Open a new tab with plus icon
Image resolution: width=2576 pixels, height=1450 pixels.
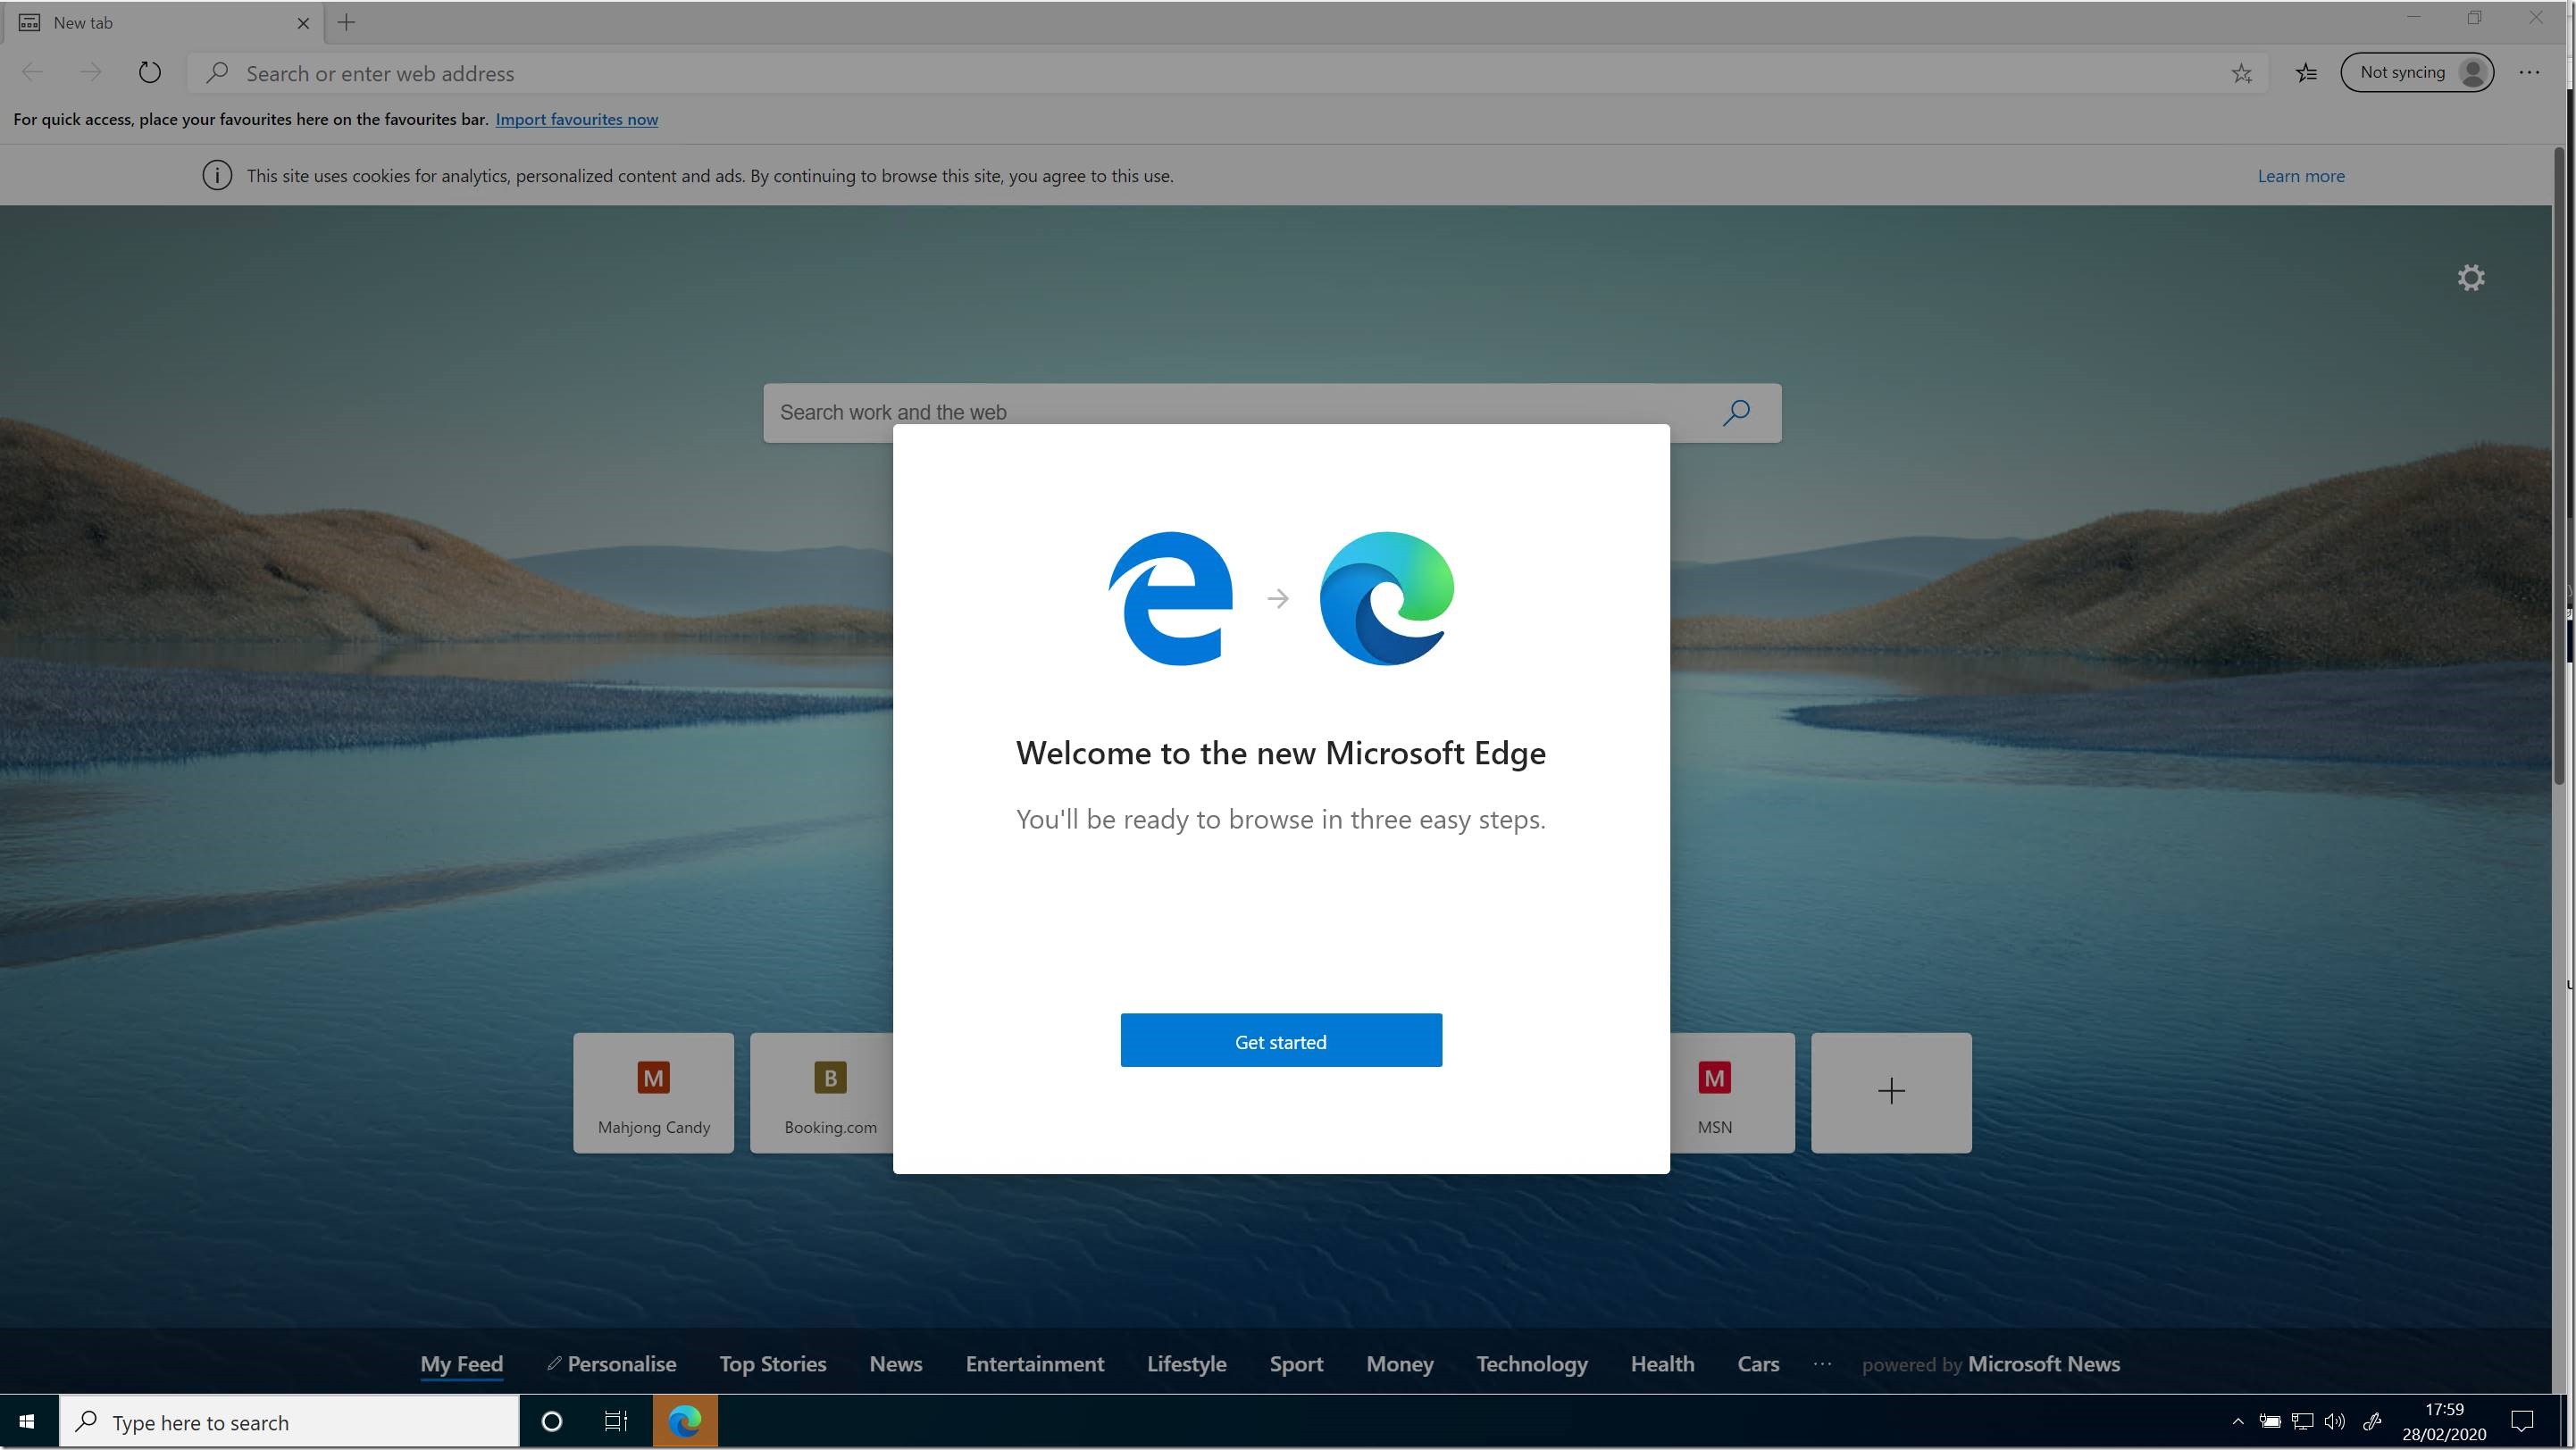tap(346, 22)
